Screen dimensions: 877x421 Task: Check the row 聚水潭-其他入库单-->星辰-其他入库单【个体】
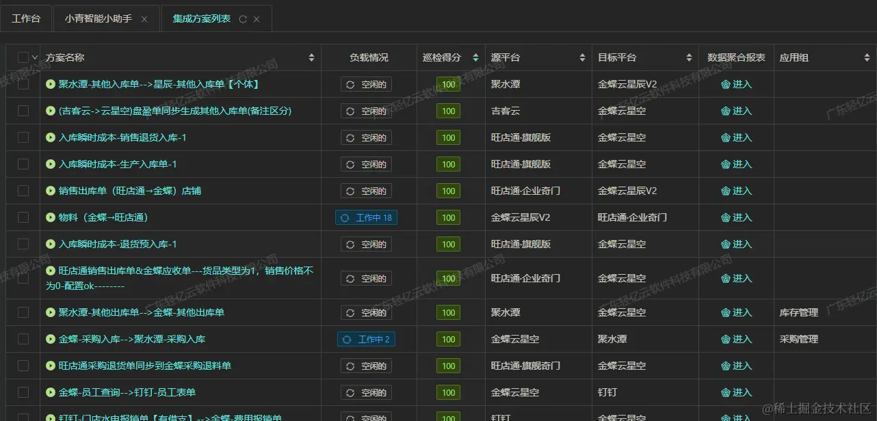coord(23,84)
